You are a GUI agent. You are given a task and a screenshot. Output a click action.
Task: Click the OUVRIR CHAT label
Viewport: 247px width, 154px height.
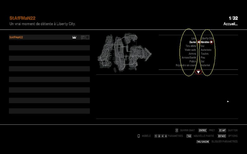(187, 130)
